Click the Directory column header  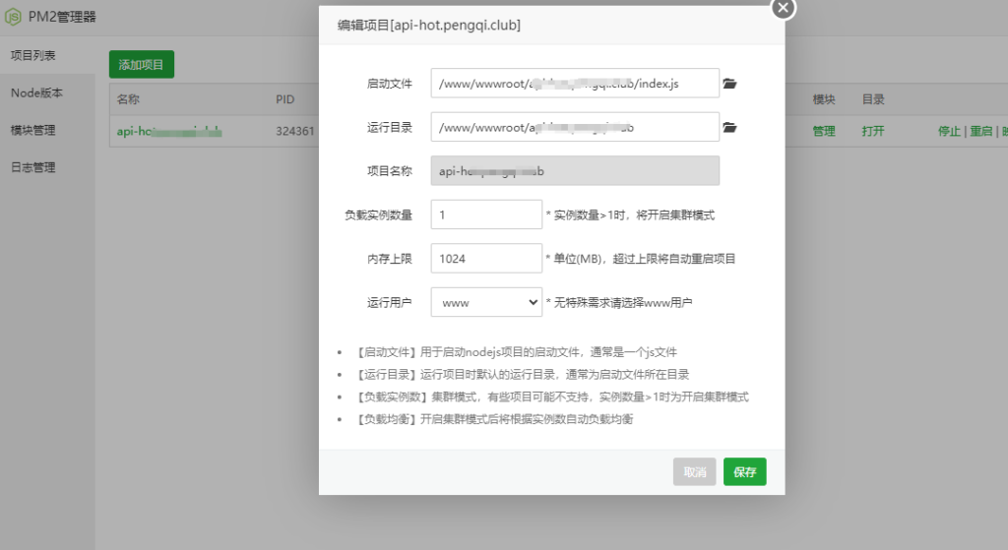click(x=873, y=99)
